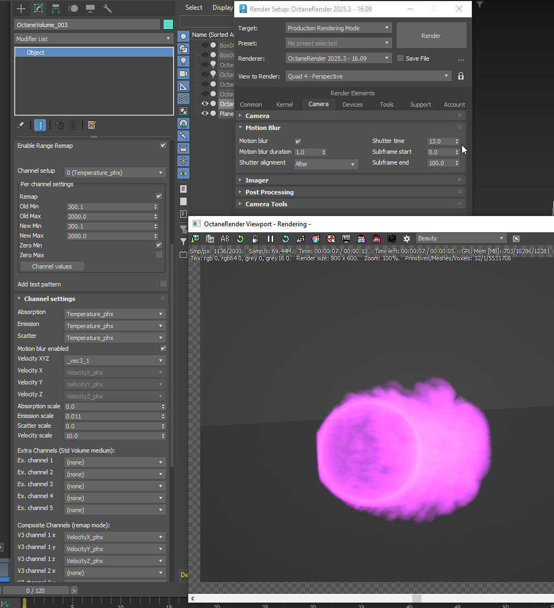
Task: Increase the Shutter time spinner
Action: (457, 139)
